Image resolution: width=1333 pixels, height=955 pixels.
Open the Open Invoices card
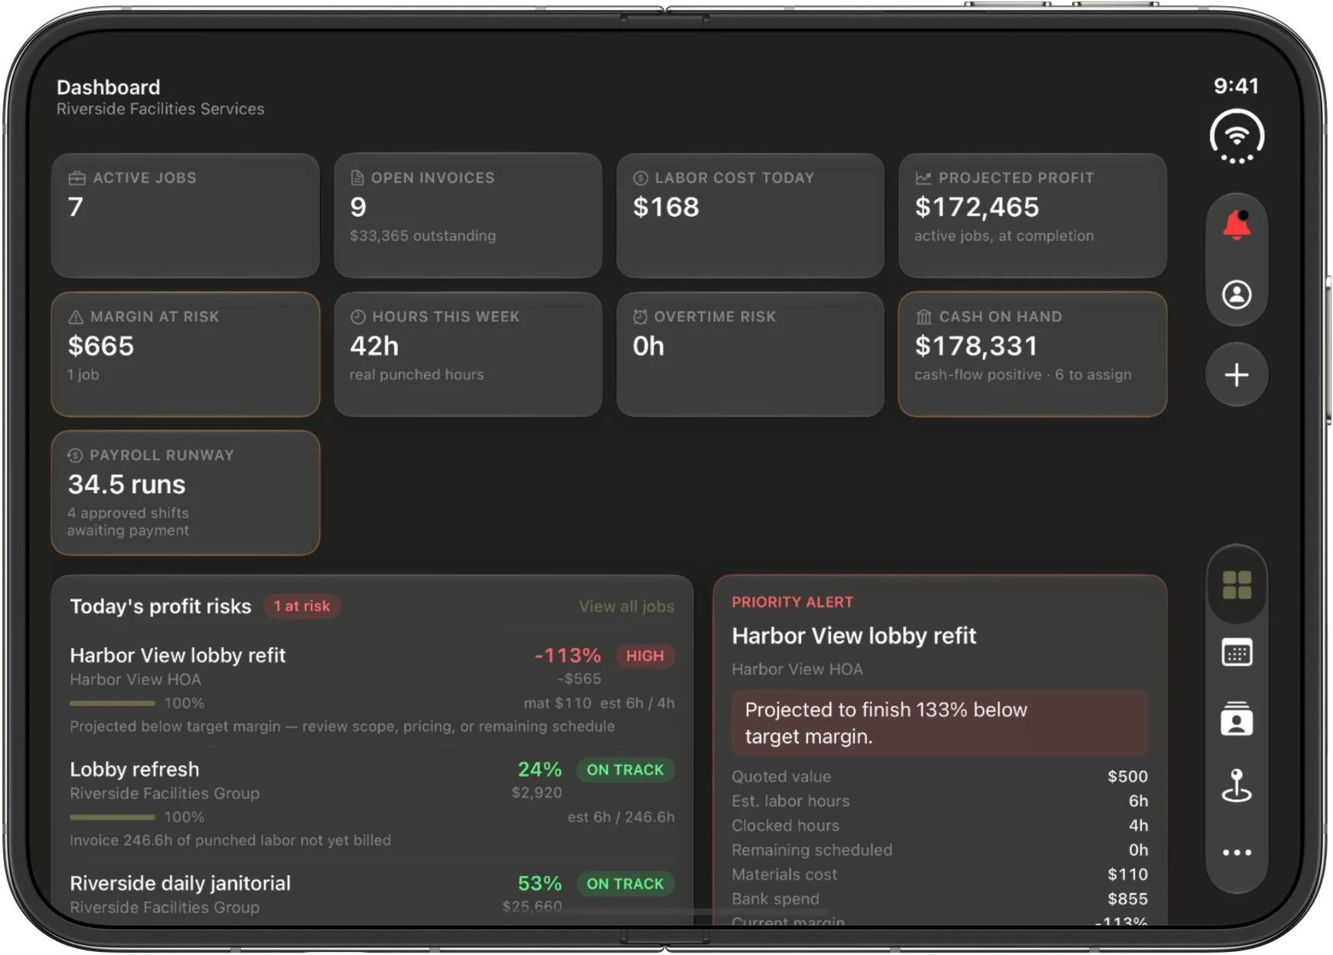tap(468, 216)
